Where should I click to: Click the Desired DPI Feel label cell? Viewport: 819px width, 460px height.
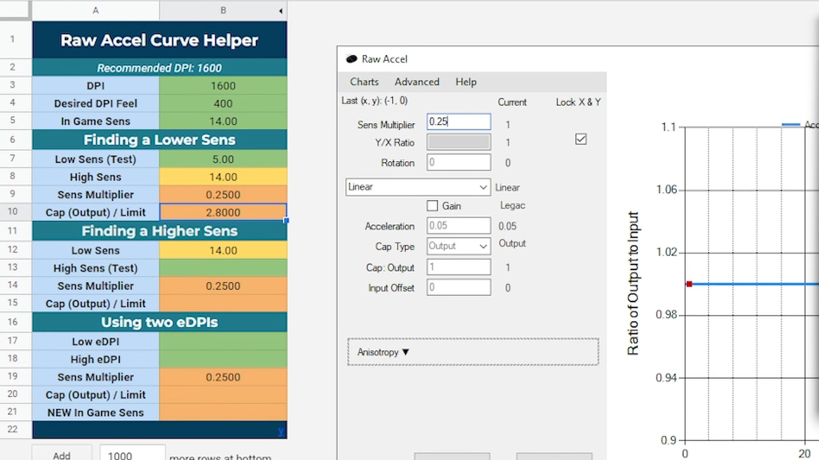click(x=96, y=103)
